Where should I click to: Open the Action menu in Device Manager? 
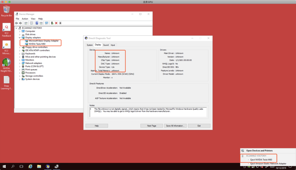(25, 19)
